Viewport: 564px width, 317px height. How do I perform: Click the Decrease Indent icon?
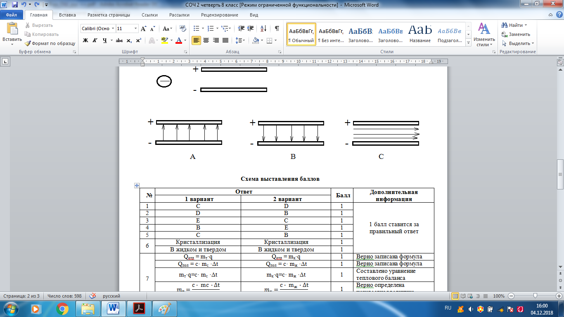pos(241,28)
